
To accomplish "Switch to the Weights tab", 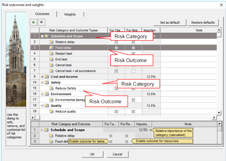I will point(70,15).
